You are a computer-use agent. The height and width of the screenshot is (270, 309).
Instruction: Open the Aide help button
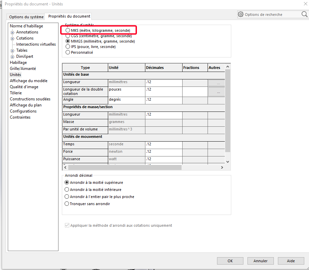click(291, 261)
